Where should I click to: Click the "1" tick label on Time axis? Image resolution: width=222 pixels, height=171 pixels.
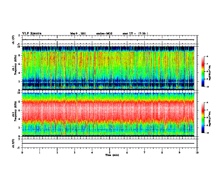(x=40, y=153)
